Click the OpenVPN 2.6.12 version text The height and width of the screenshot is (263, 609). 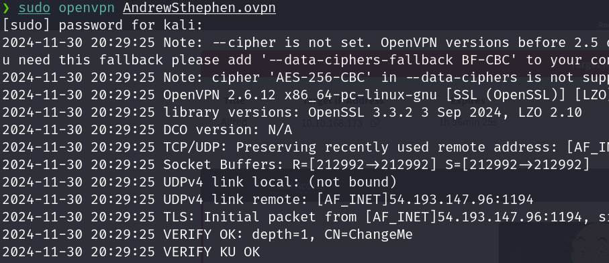[220, 95]
